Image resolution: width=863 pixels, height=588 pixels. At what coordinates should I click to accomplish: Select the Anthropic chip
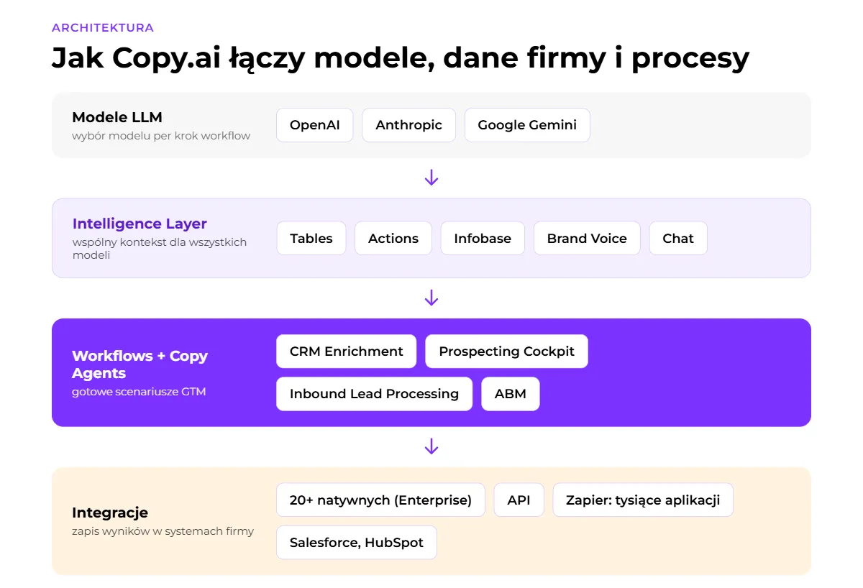click(x=408, y=125)
